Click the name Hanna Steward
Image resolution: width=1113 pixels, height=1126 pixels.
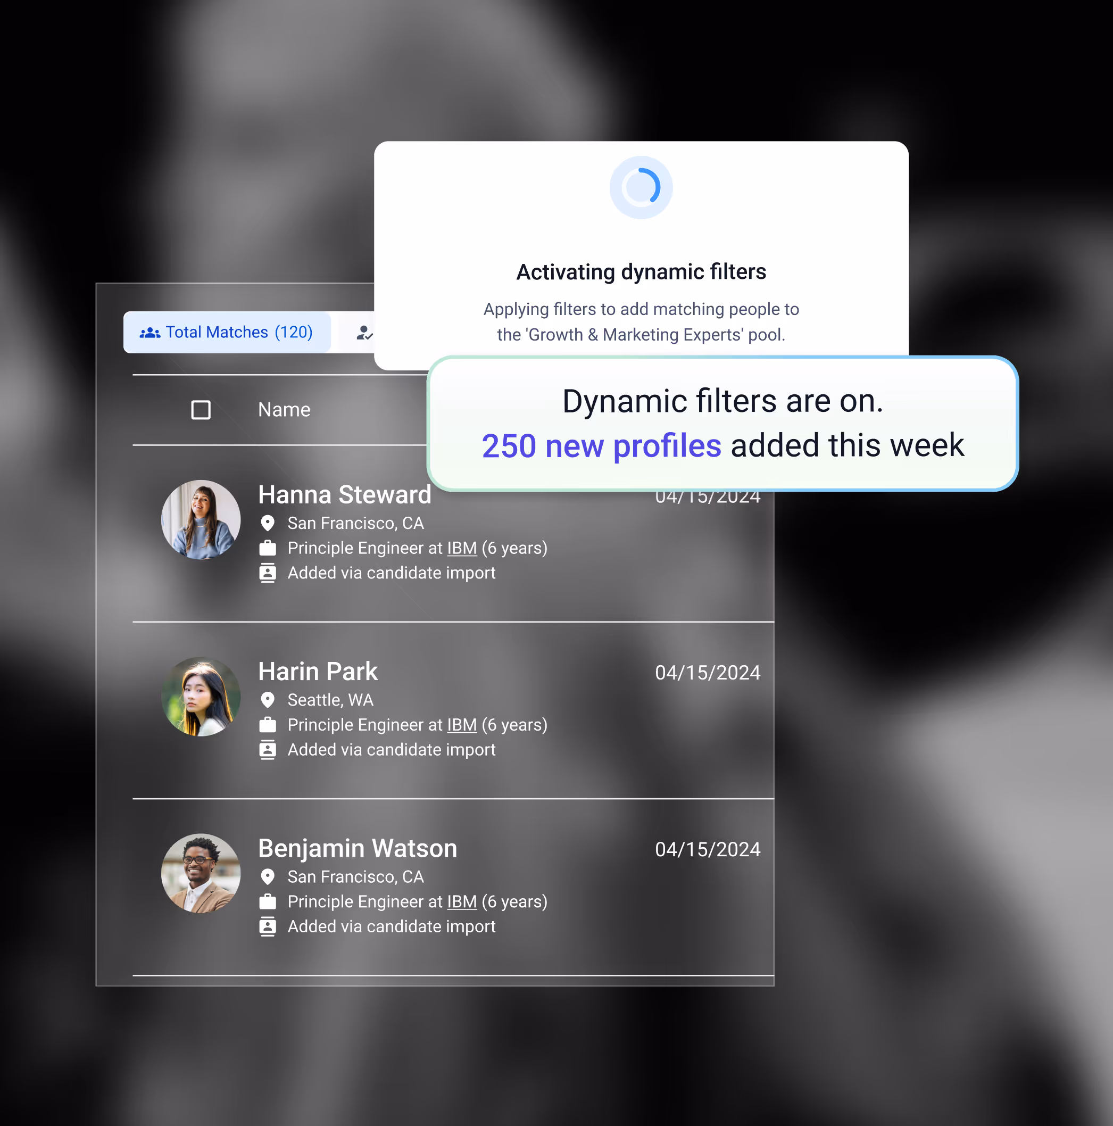click(x=345, y=495)
